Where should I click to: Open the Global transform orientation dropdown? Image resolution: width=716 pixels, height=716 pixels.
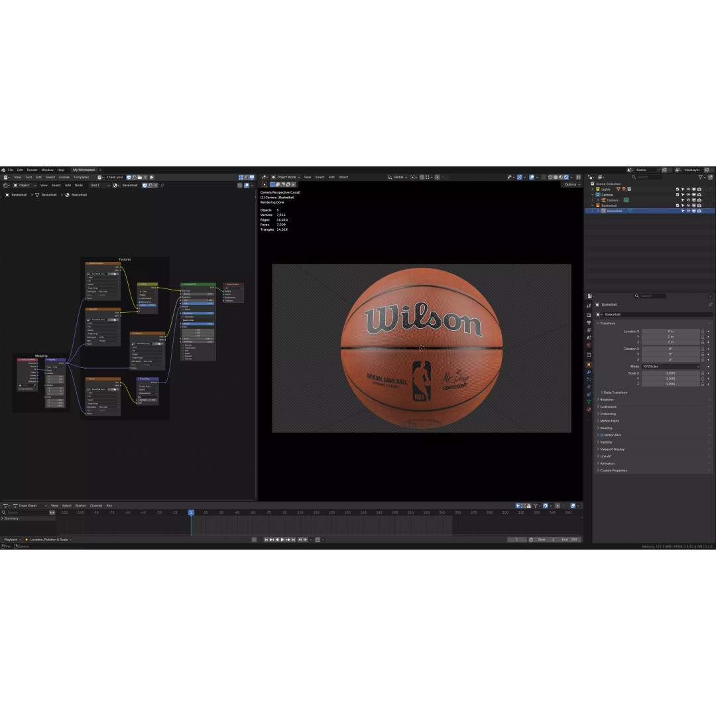pyautogui.click(x=398, y=177)
